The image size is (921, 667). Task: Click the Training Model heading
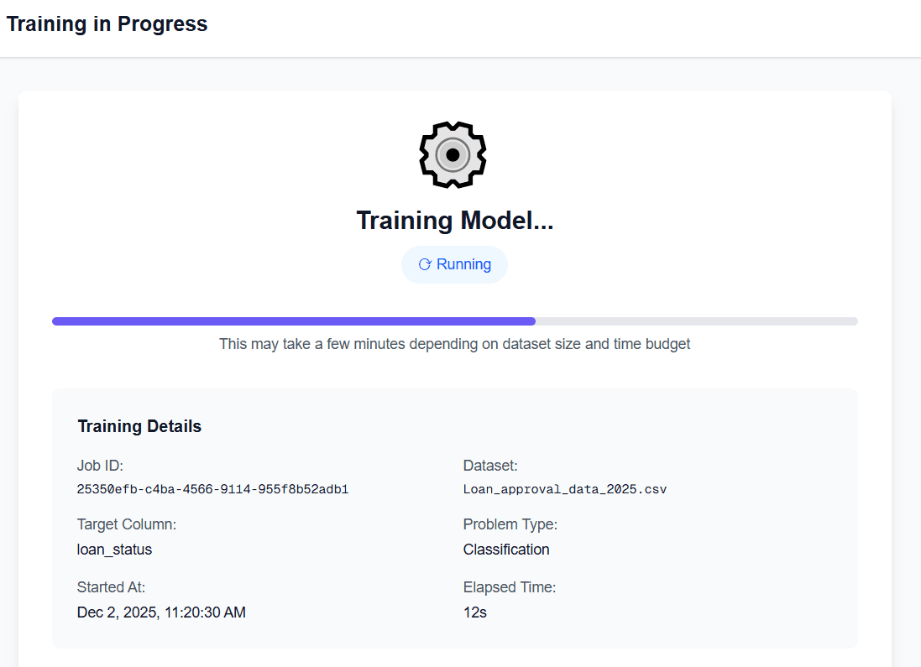coord(454,220)
